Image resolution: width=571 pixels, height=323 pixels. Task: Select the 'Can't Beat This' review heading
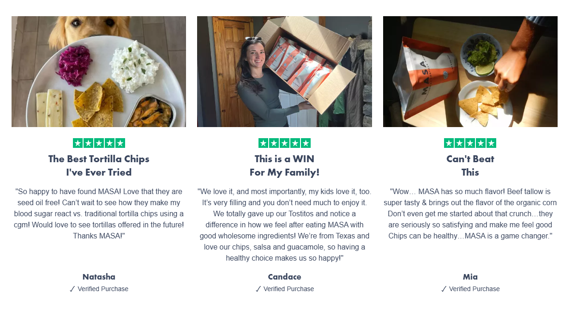click(x=470, y=165)
